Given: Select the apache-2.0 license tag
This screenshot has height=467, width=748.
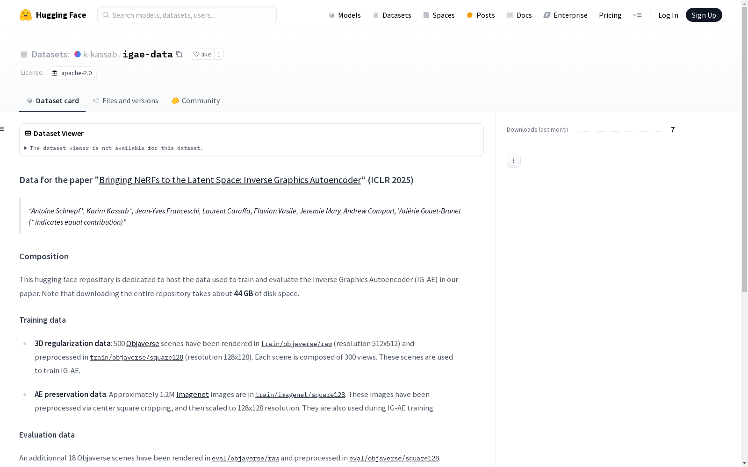Looking at the screenshot, I should pyautogui.click(x=72, y=73).
